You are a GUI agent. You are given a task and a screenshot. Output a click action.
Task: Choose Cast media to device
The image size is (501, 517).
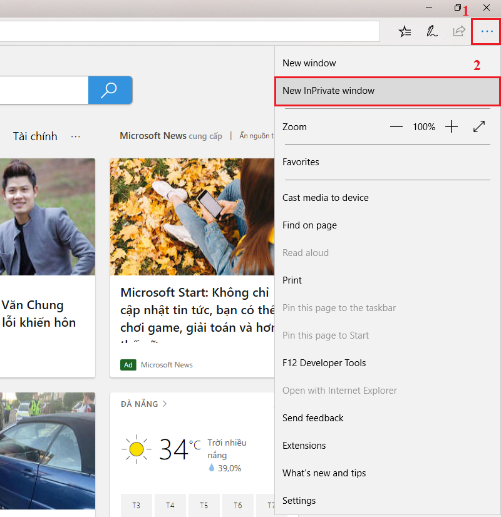click(325, 198)
